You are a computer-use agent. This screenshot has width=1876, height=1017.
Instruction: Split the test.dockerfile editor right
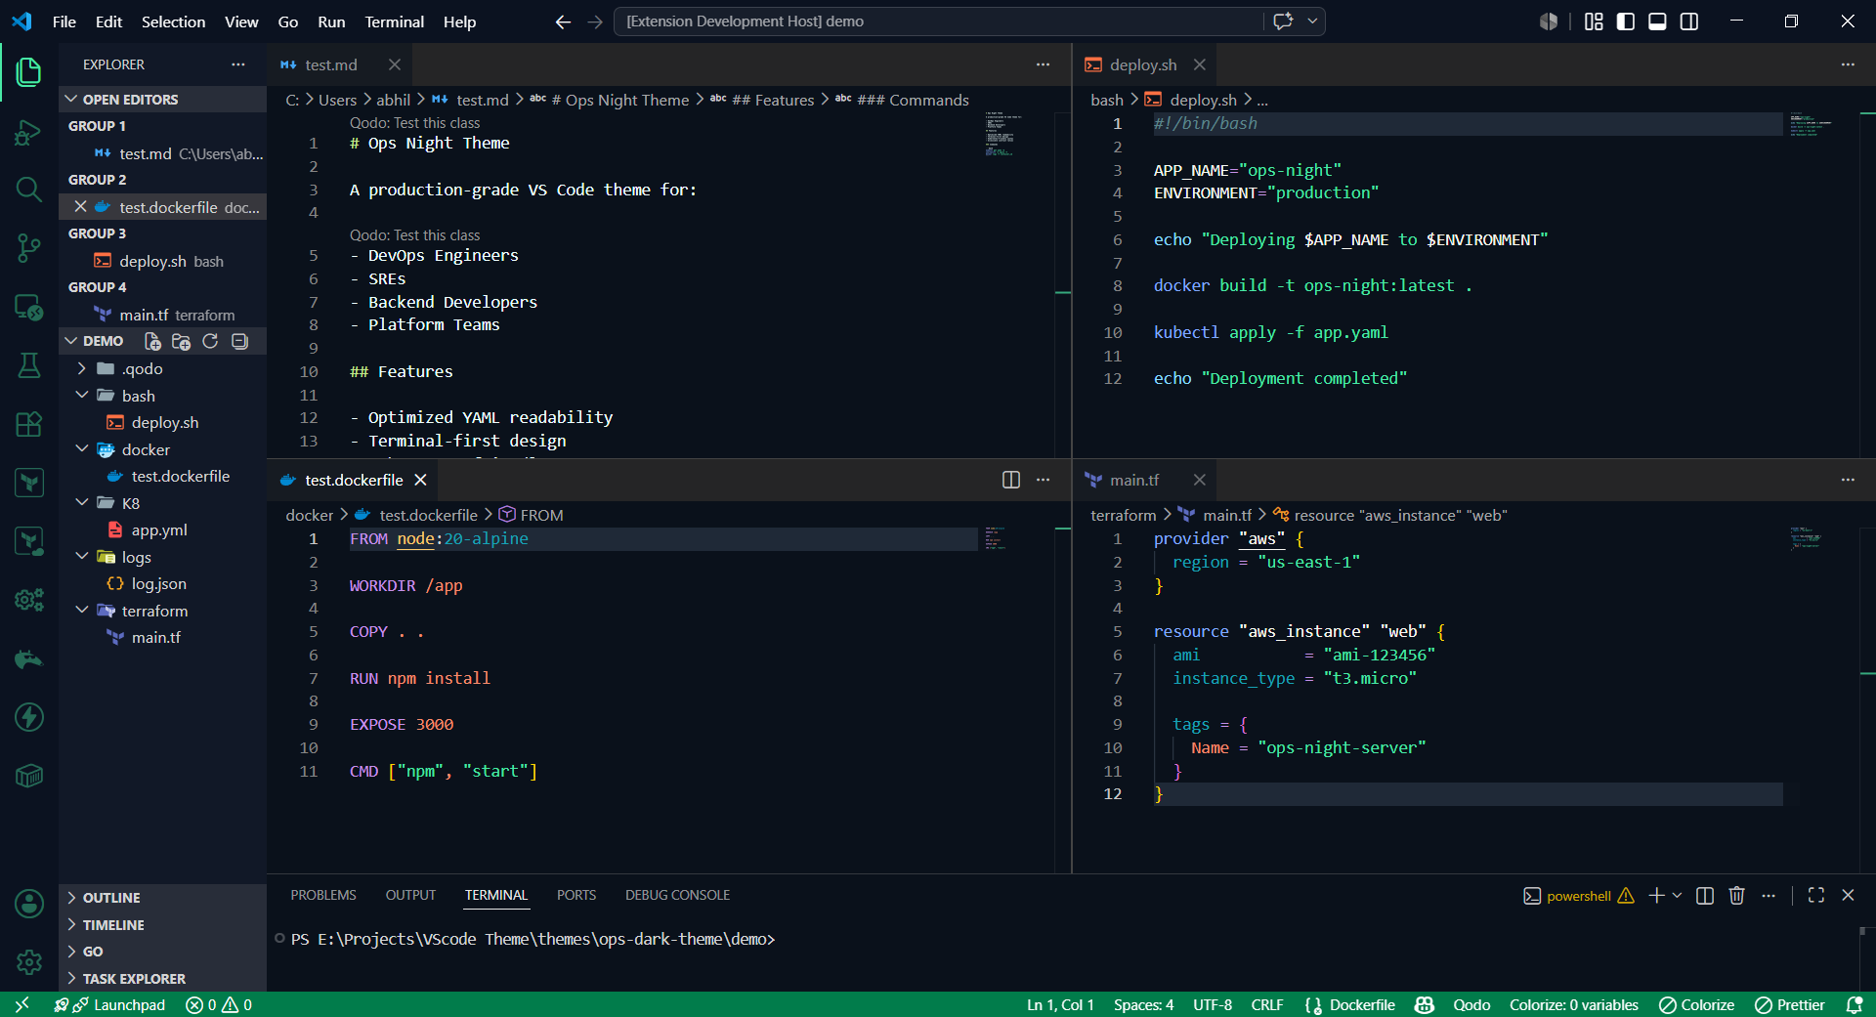tap(1011, 480)
